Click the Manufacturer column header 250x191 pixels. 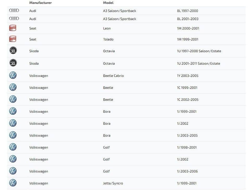[40, 3]
